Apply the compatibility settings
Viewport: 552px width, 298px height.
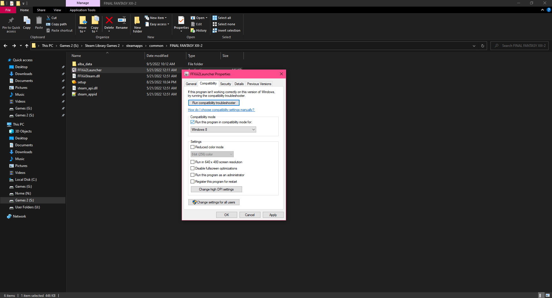[273, 215]
